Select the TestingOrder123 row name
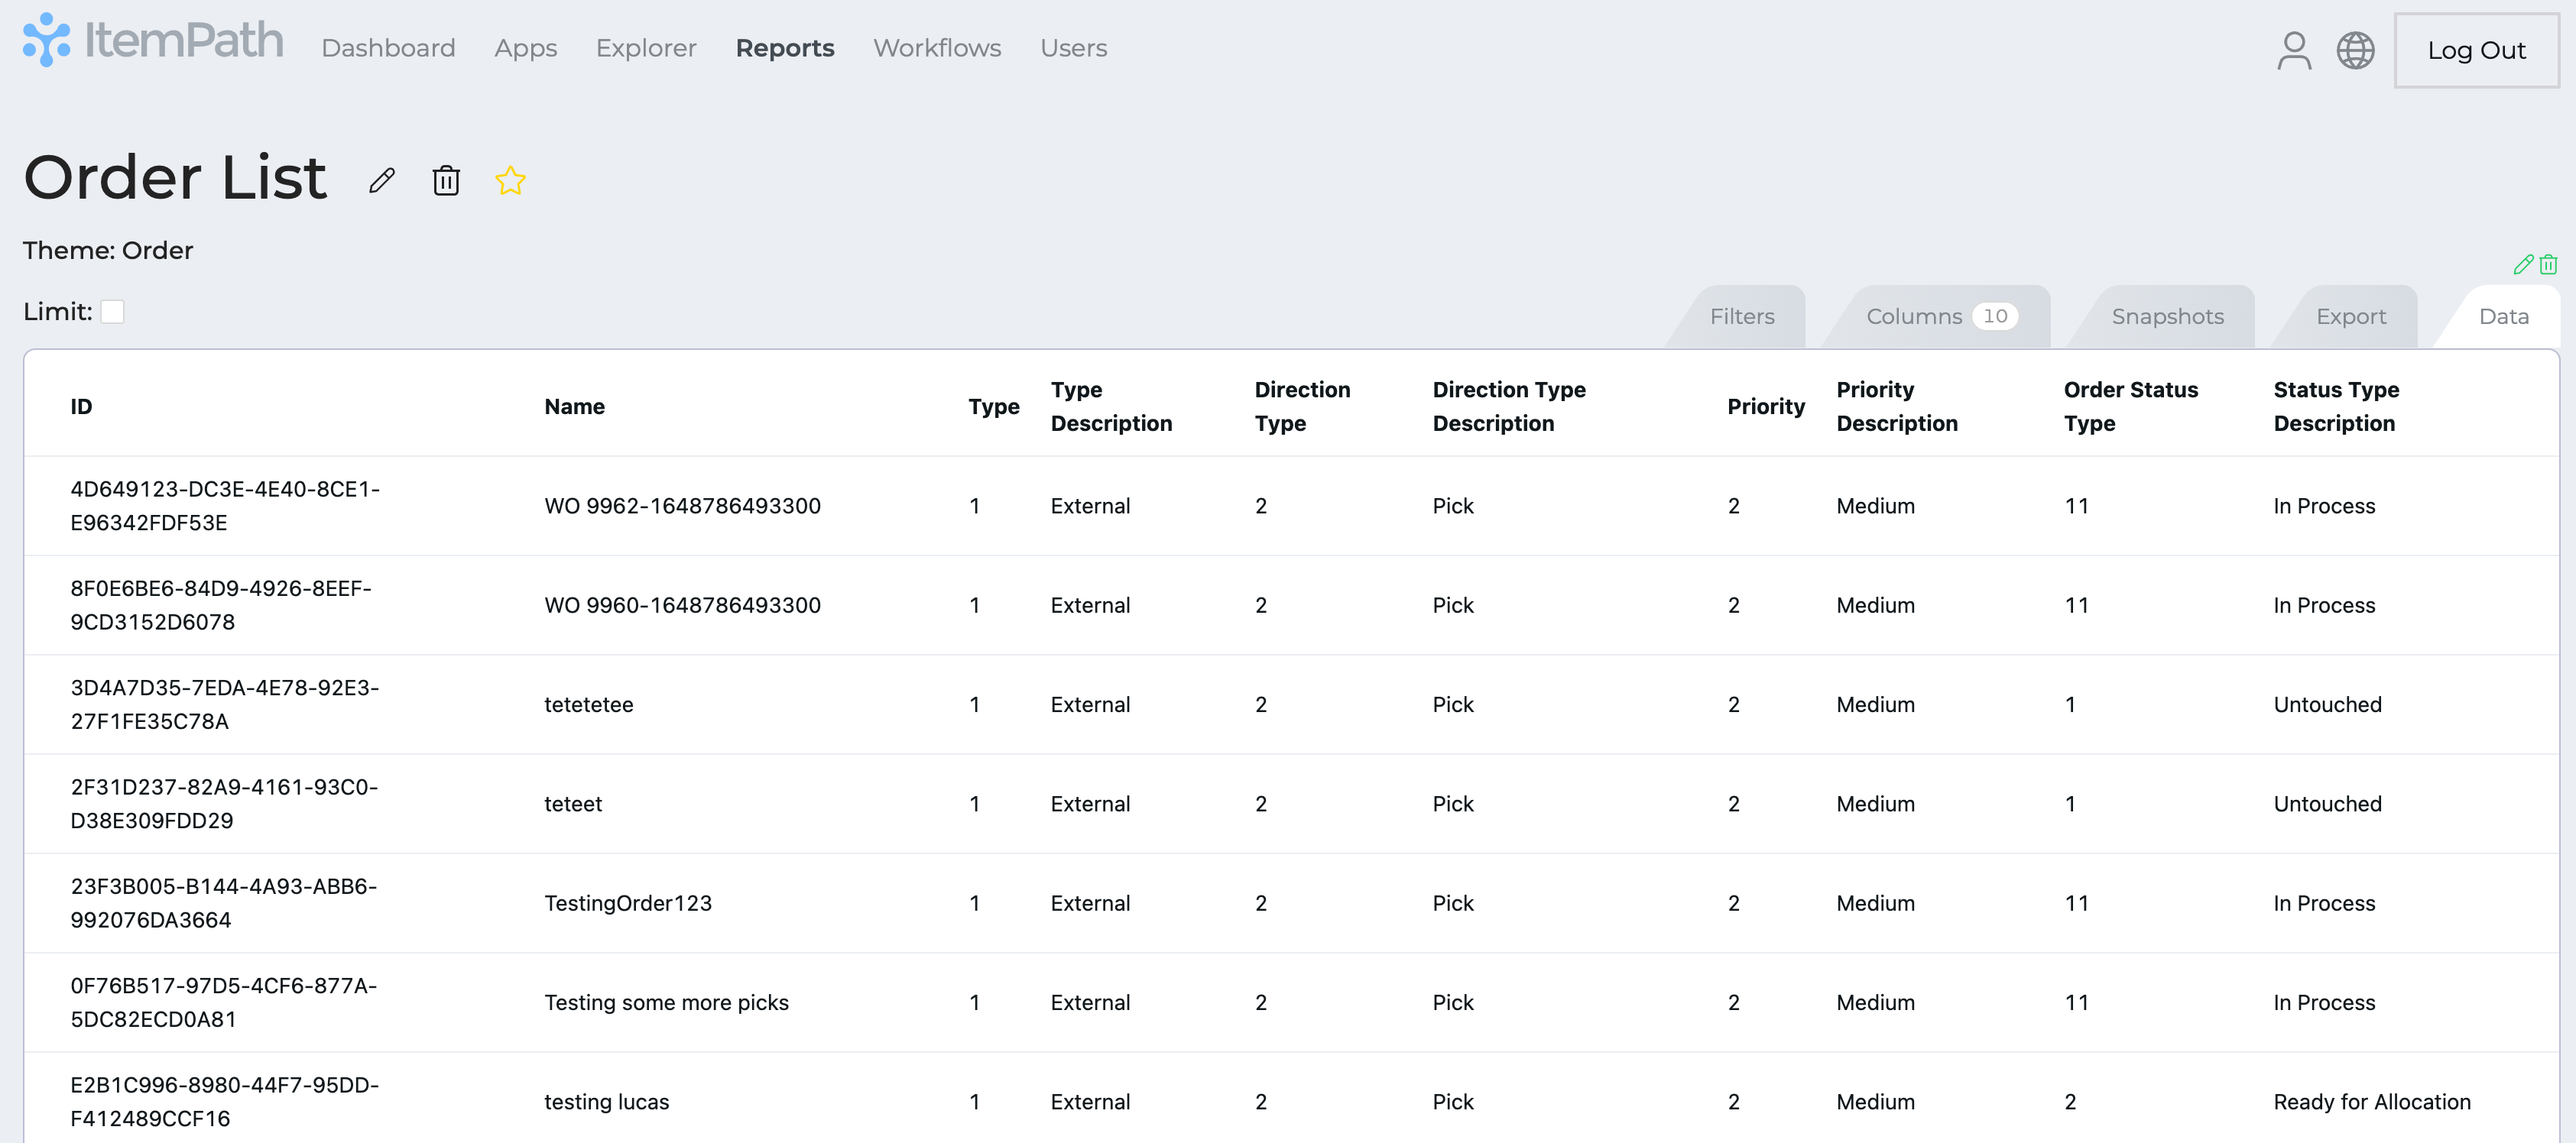 [627, 903]
